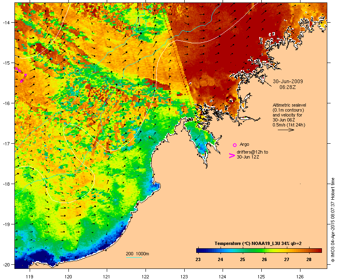Click the '125' longitude axis label
Screen dimensions: 338x280
pos(261,277)
